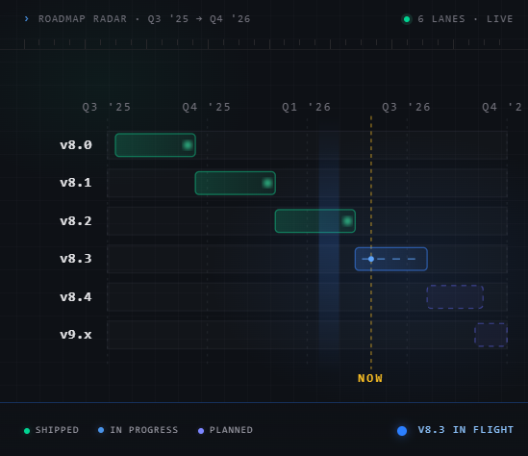528x456 pixels.
Task: Click the IN PROGRESS legend label
Action: pyautogui.click(x=144, y=430)
